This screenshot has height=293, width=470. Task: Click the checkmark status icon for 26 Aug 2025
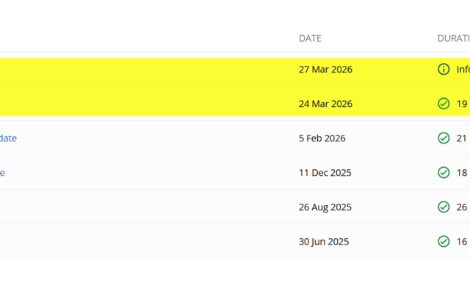[x=443, y=207]
